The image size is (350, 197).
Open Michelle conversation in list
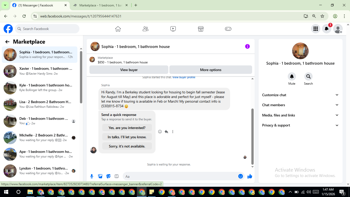pyautogui.click(x=39, y=138)
